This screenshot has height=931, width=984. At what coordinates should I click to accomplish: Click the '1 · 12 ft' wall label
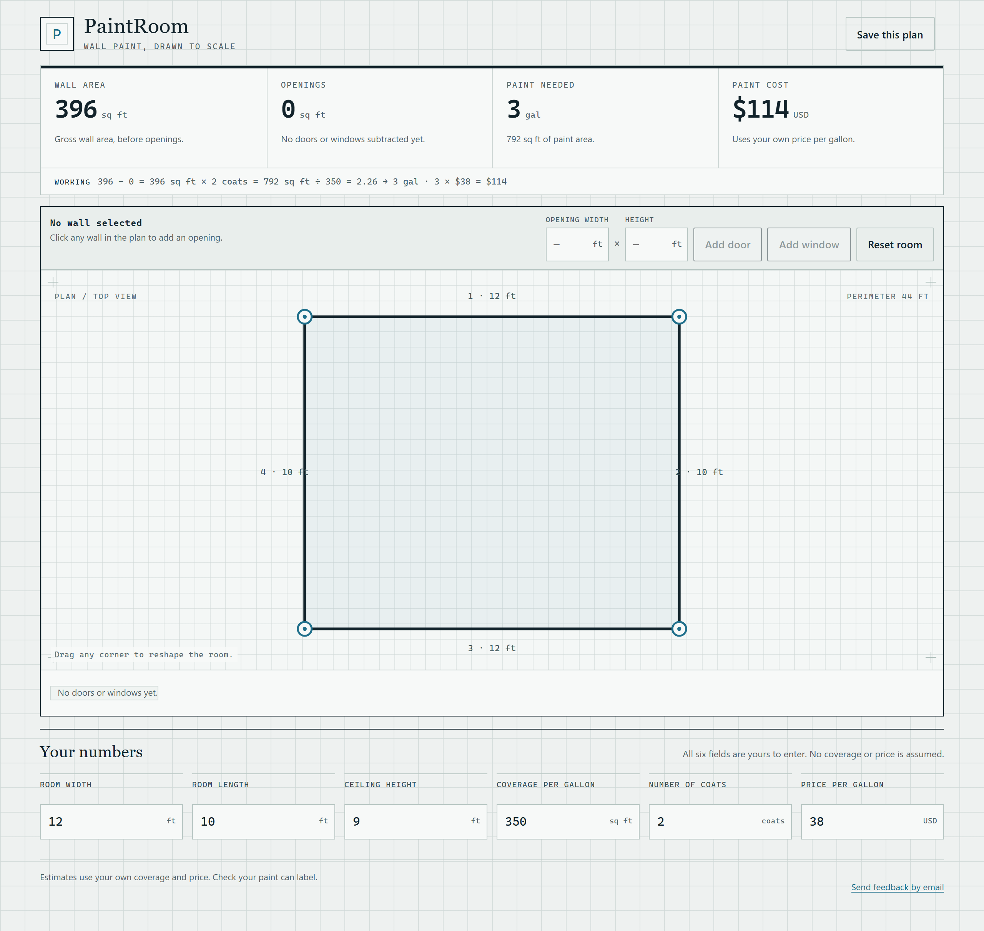pyautogui.click(x=492, y=296)
